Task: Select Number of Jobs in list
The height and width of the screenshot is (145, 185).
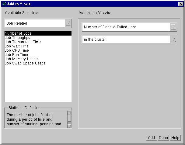Action: [18, 33]
